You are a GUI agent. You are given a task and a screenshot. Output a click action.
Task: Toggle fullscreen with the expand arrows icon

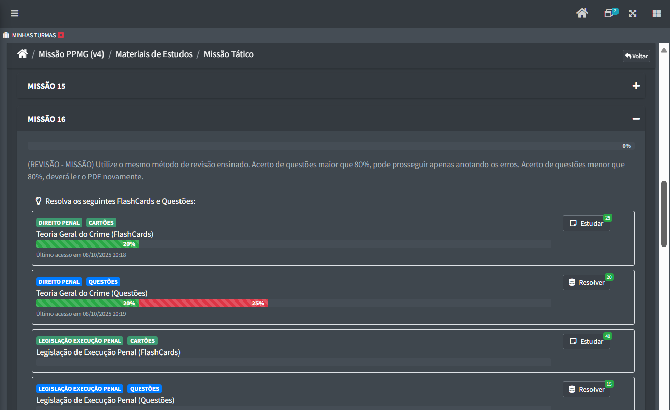(x=633, y=14)
